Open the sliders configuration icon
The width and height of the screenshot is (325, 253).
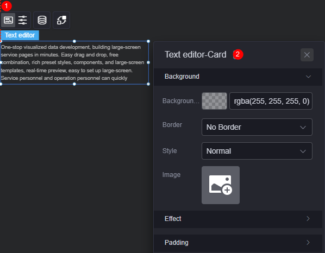[x=23, y=20]
